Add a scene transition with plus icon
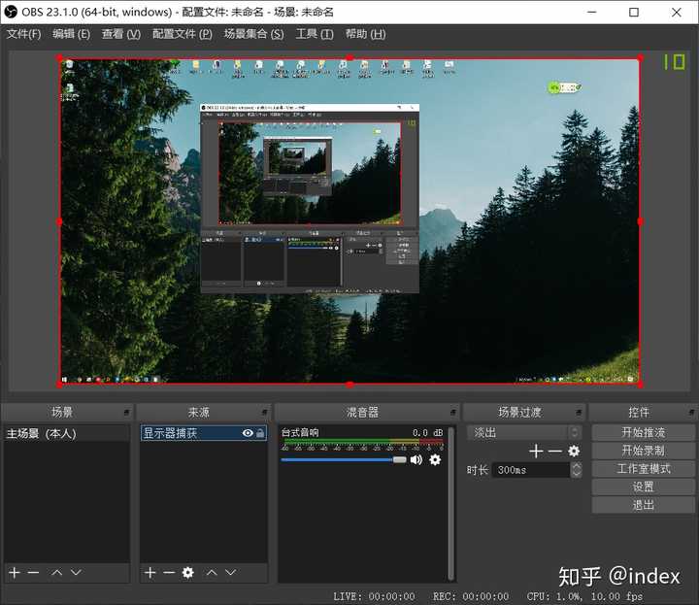 click(x=536, y=452)
